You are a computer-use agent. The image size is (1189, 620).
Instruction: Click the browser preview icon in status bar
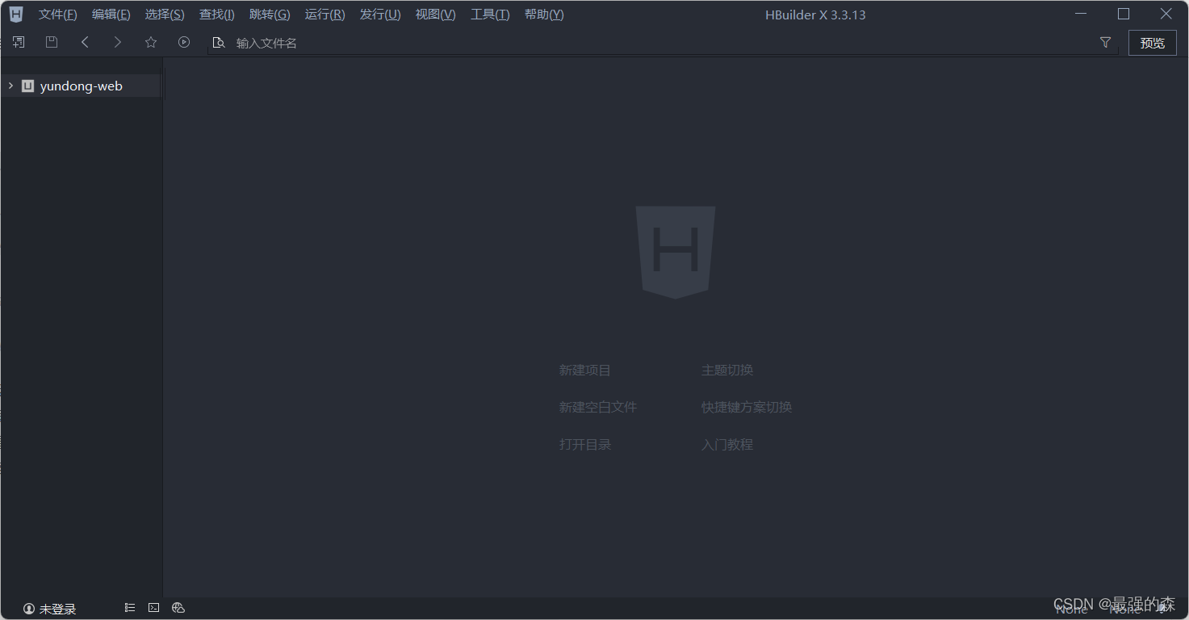[179, 608]
